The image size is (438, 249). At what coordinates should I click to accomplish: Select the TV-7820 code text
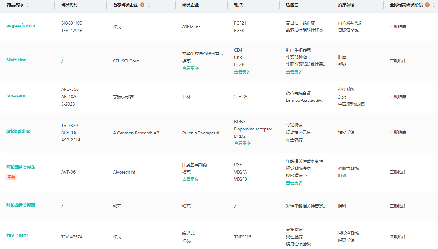(70, 126)
